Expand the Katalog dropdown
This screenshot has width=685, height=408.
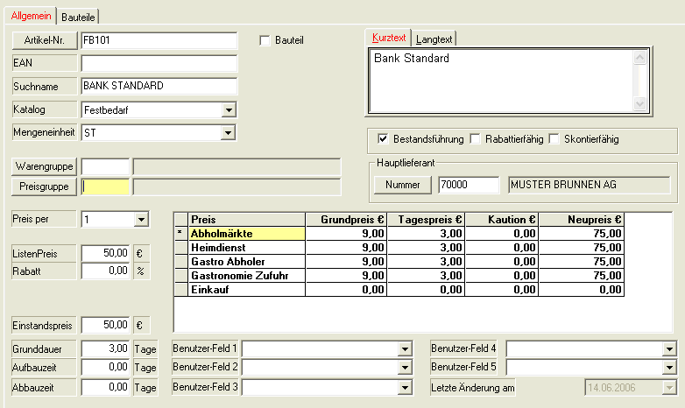(229, 110)
